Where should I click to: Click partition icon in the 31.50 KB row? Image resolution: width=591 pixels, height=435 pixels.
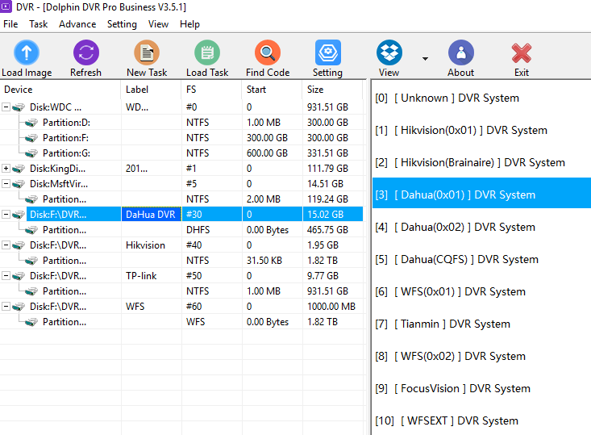pos(31,261)
